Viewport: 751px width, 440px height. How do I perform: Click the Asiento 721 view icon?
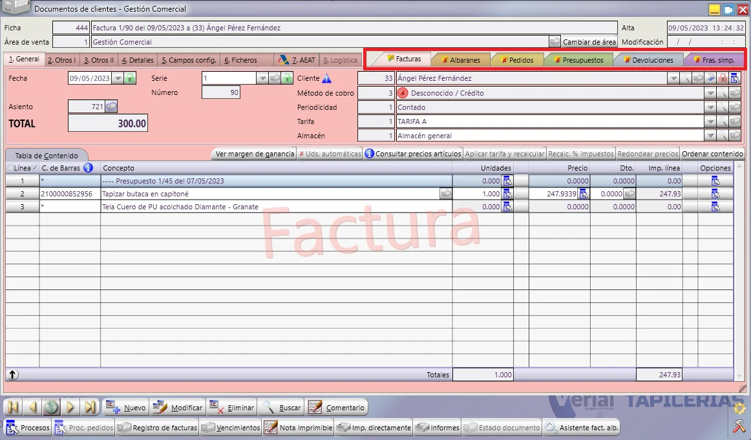pyautogui.click(x=111, y=107)
